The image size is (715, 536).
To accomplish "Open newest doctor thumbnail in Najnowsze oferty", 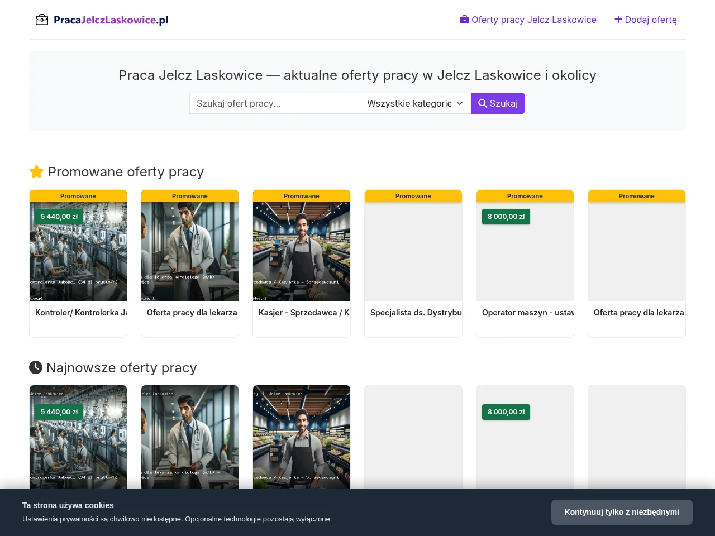I will pyautogui.click(x=190, y=437).
